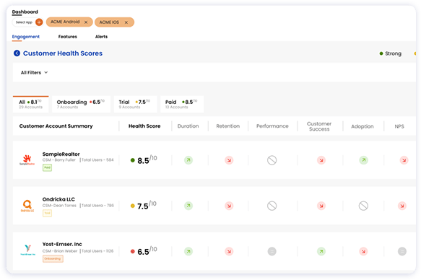Click SampleRealtor's Duration up-trend icon
Viewport: 421px width, 280px height.
pyautogui.click(x=188, y=160)
